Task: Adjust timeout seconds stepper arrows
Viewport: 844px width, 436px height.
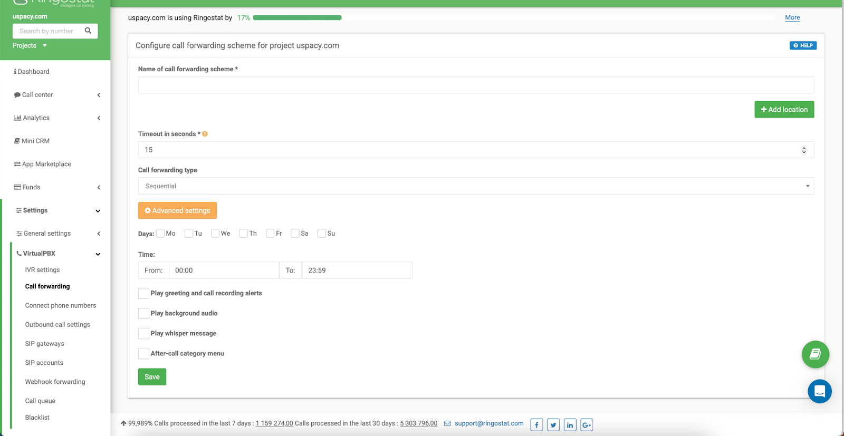Action: 804,150
